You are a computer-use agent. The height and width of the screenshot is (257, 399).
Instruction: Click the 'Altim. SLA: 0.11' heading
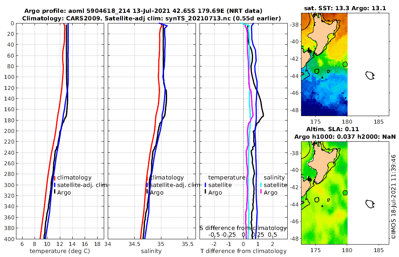click(x=332, y=129)
